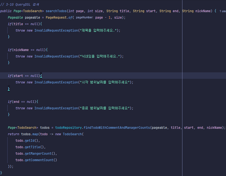Click the PageRequest class reference
Viewport: 226px width, 176px height.
(x=56, y=18)
